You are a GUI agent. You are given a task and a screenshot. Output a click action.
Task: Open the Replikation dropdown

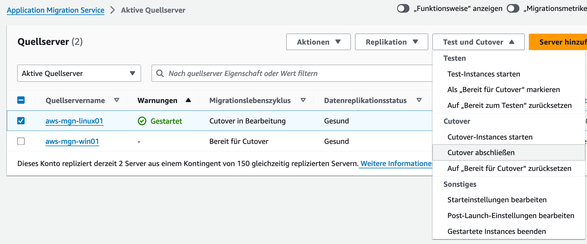pos(392,42)
